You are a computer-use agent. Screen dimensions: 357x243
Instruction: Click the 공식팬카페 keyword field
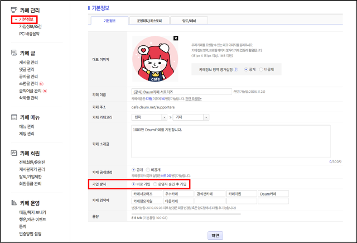point(210,194)
